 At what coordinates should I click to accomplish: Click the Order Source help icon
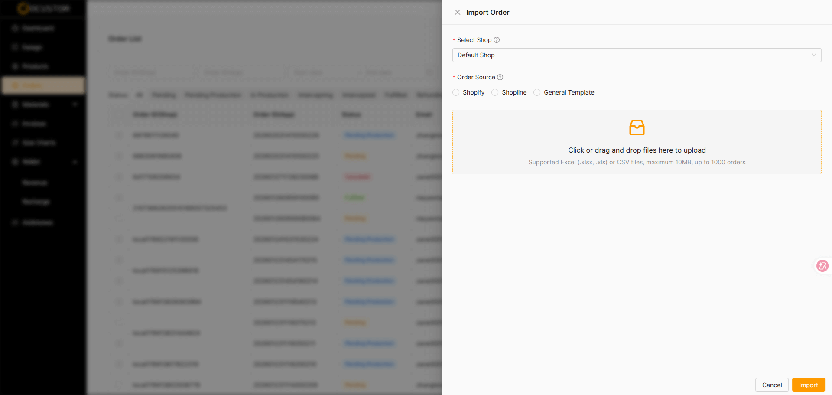(x=500, y=77)
